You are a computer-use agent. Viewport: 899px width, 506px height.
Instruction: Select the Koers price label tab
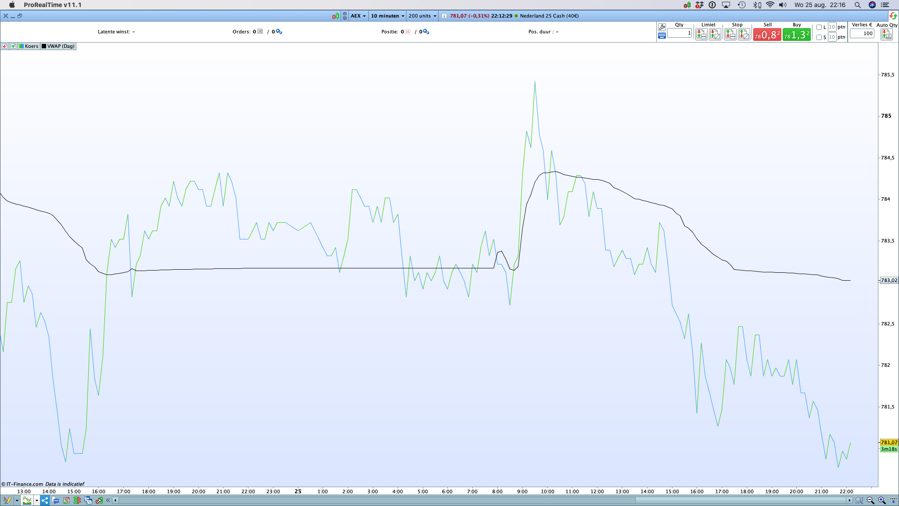tap(29, 46)
